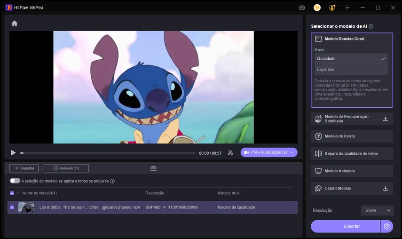The height and width of the screenshot is (239, 402).
Task: Click the video preview area
Action: coord(153,87)
